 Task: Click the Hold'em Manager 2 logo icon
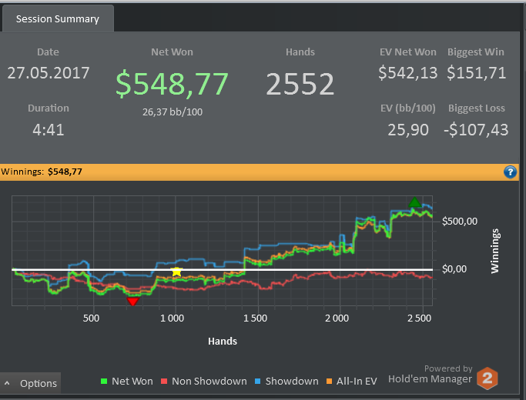click(x=487, y=378)
